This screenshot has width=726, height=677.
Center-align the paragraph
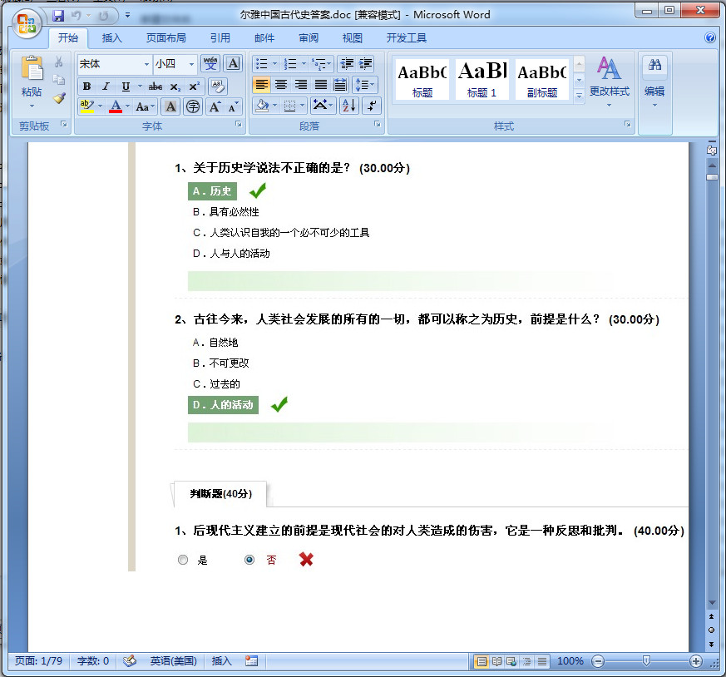click(281, 85)
